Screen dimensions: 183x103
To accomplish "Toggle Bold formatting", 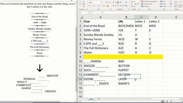I will (89, 6).
